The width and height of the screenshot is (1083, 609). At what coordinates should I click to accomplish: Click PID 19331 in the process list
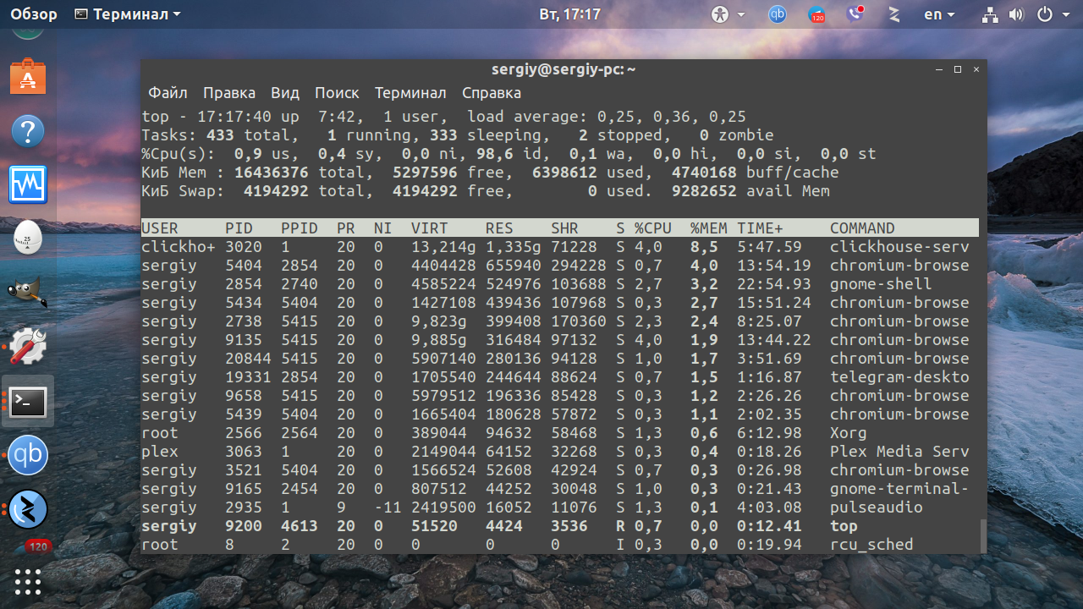point(248,377)
